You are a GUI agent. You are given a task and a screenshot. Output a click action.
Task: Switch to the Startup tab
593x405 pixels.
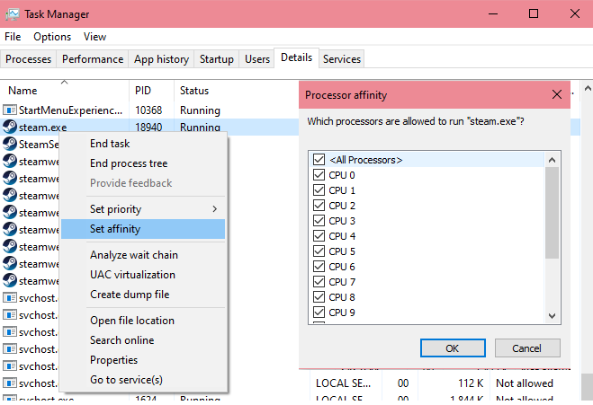pos(217,59)
